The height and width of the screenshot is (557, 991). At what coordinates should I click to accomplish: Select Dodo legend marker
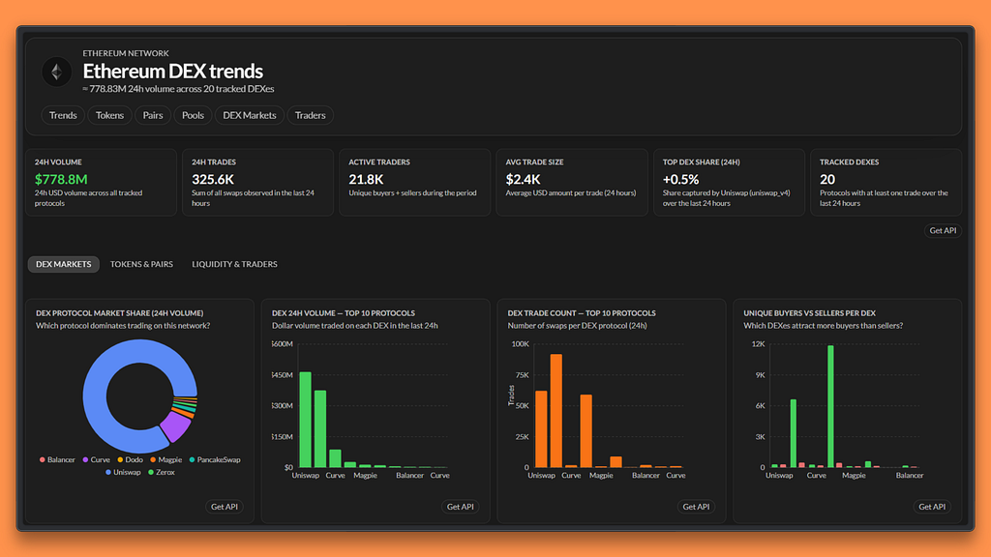(120, 459)
